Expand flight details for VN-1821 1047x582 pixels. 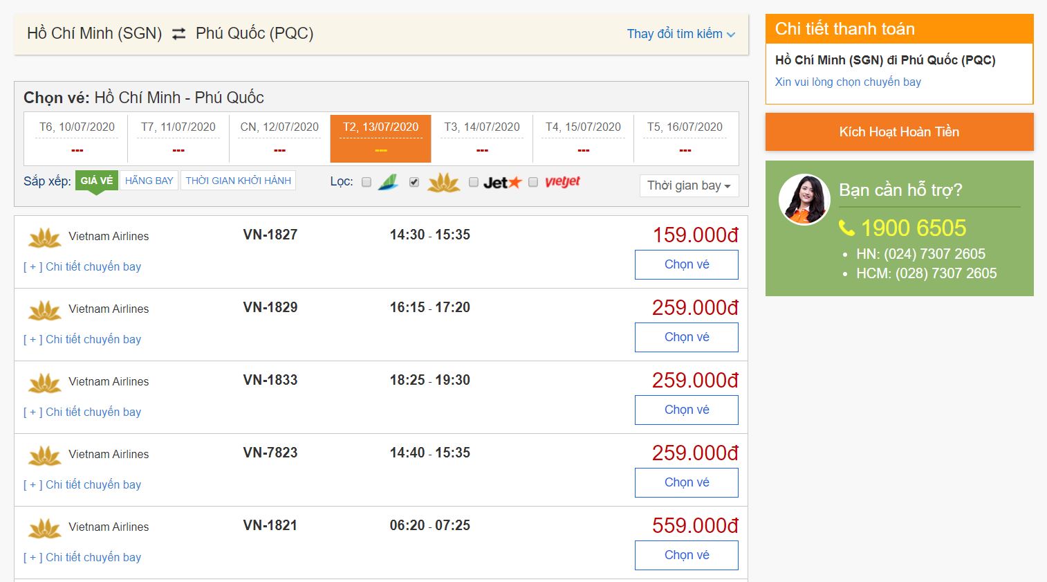[82, 557]
